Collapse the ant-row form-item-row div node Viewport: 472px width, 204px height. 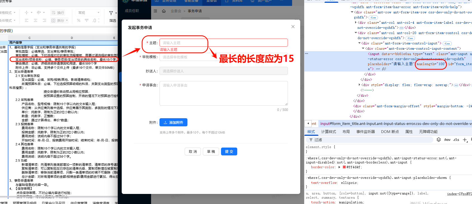[352, 12]
